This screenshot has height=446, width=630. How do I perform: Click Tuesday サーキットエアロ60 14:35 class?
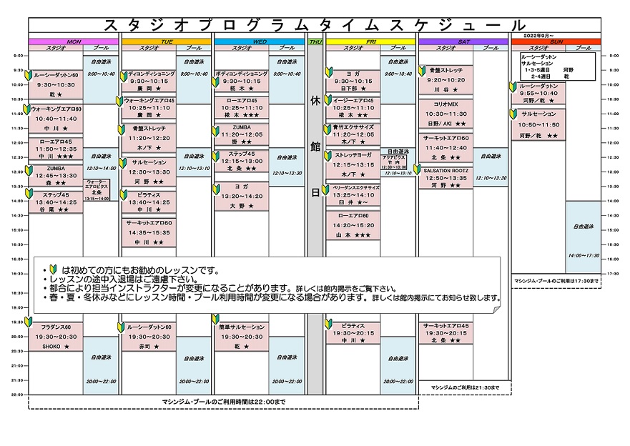(149, 232)
